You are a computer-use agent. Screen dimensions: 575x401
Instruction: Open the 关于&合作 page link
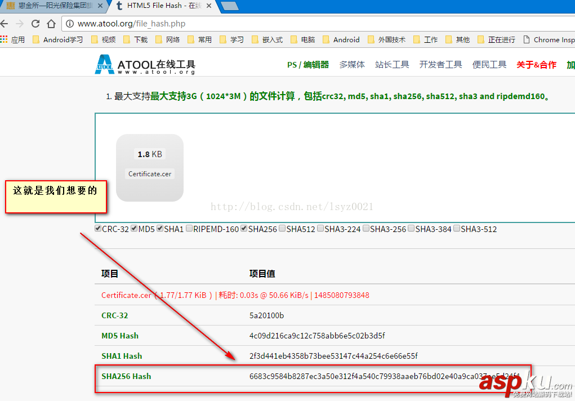(x=536, y=64)
